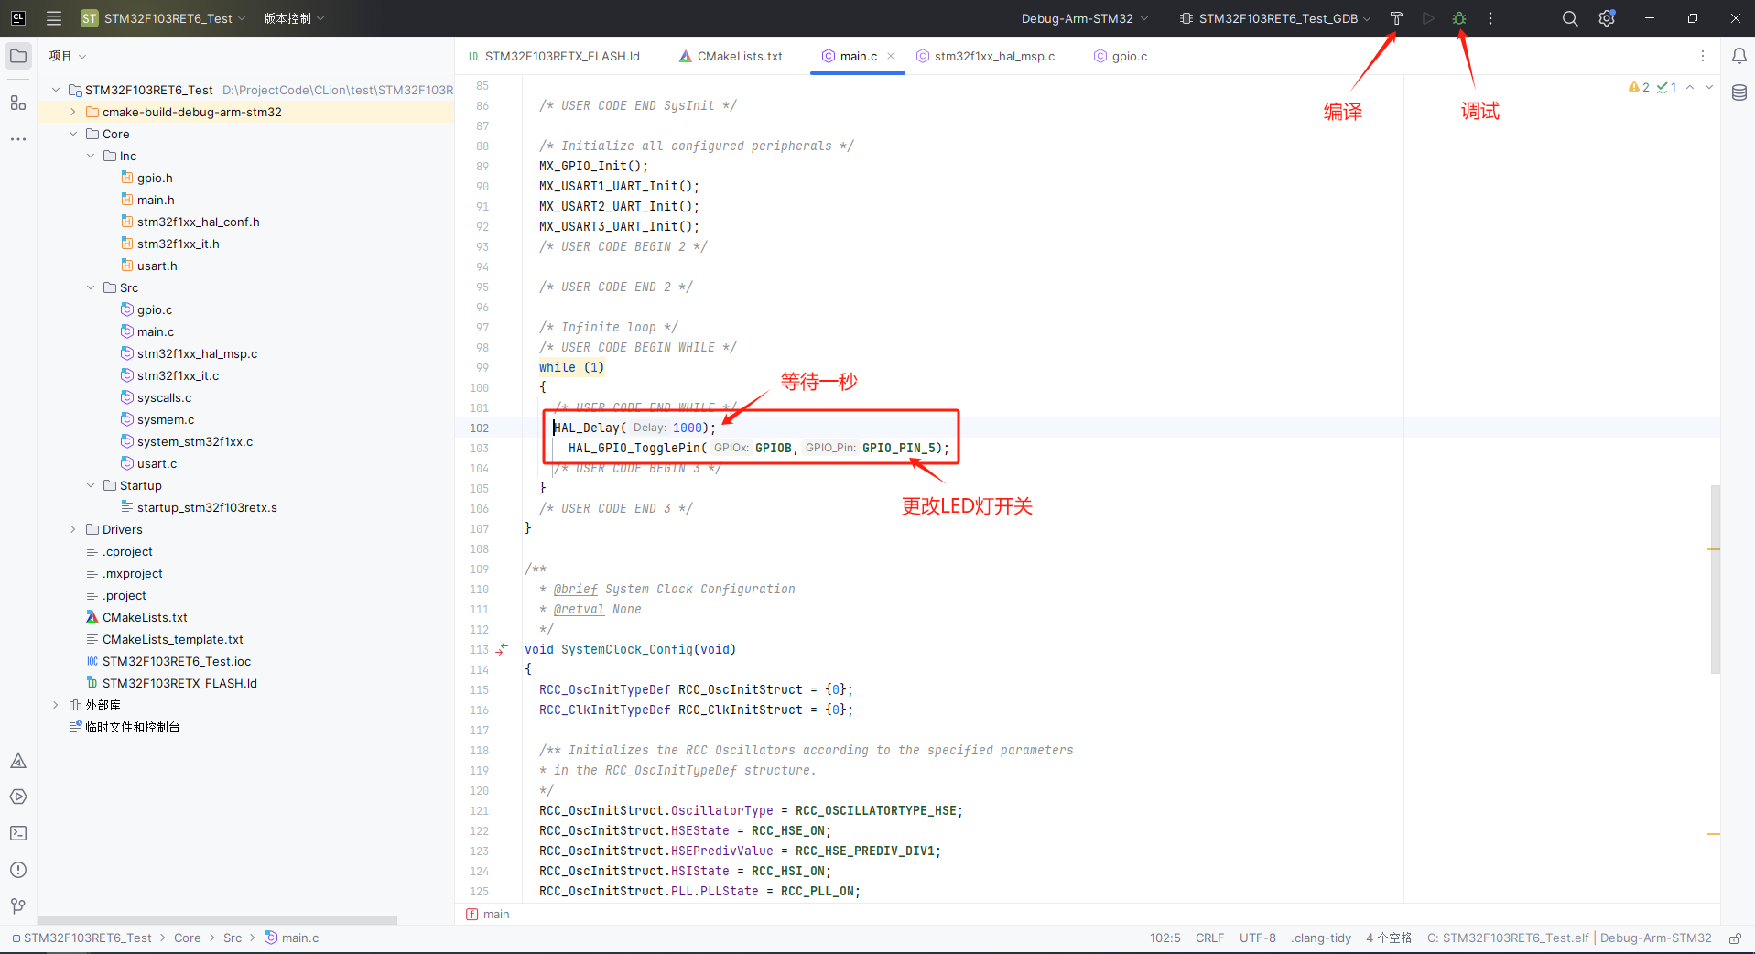Show more tool windows ellipsis in left sidebar
Screen dimensions: 1755x954
18,139
